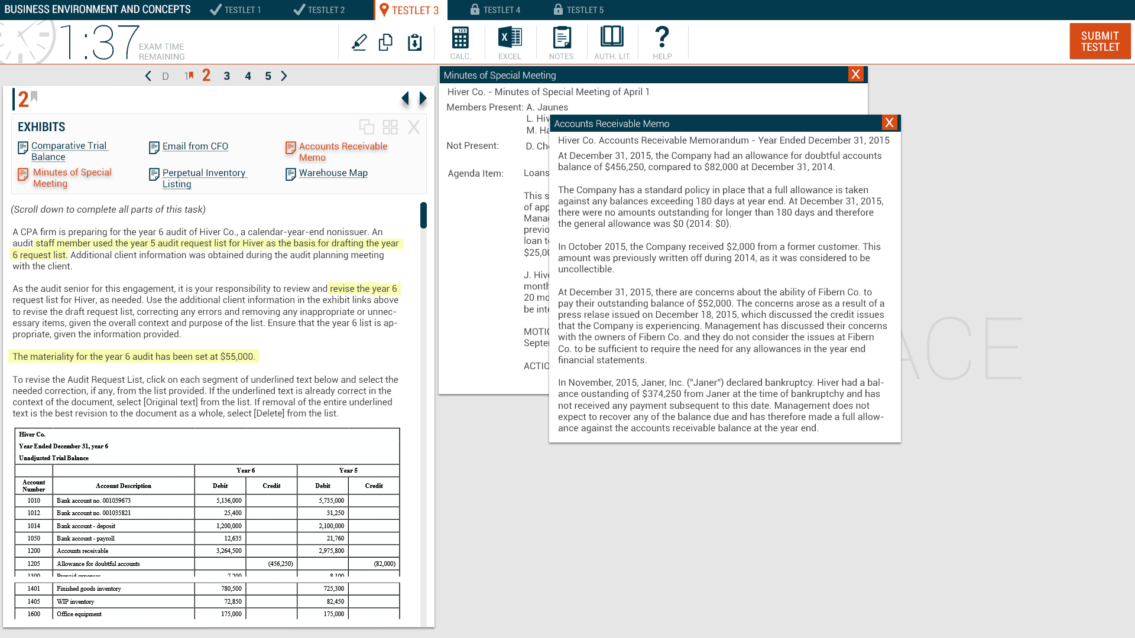1135x638 pixels.
Task: Open Minutes of Special Meeting exhibit link
Action: [72, 178]
